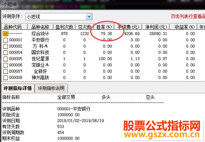Click the 评测品种 value 000001-平安银行

click(74, 109)
